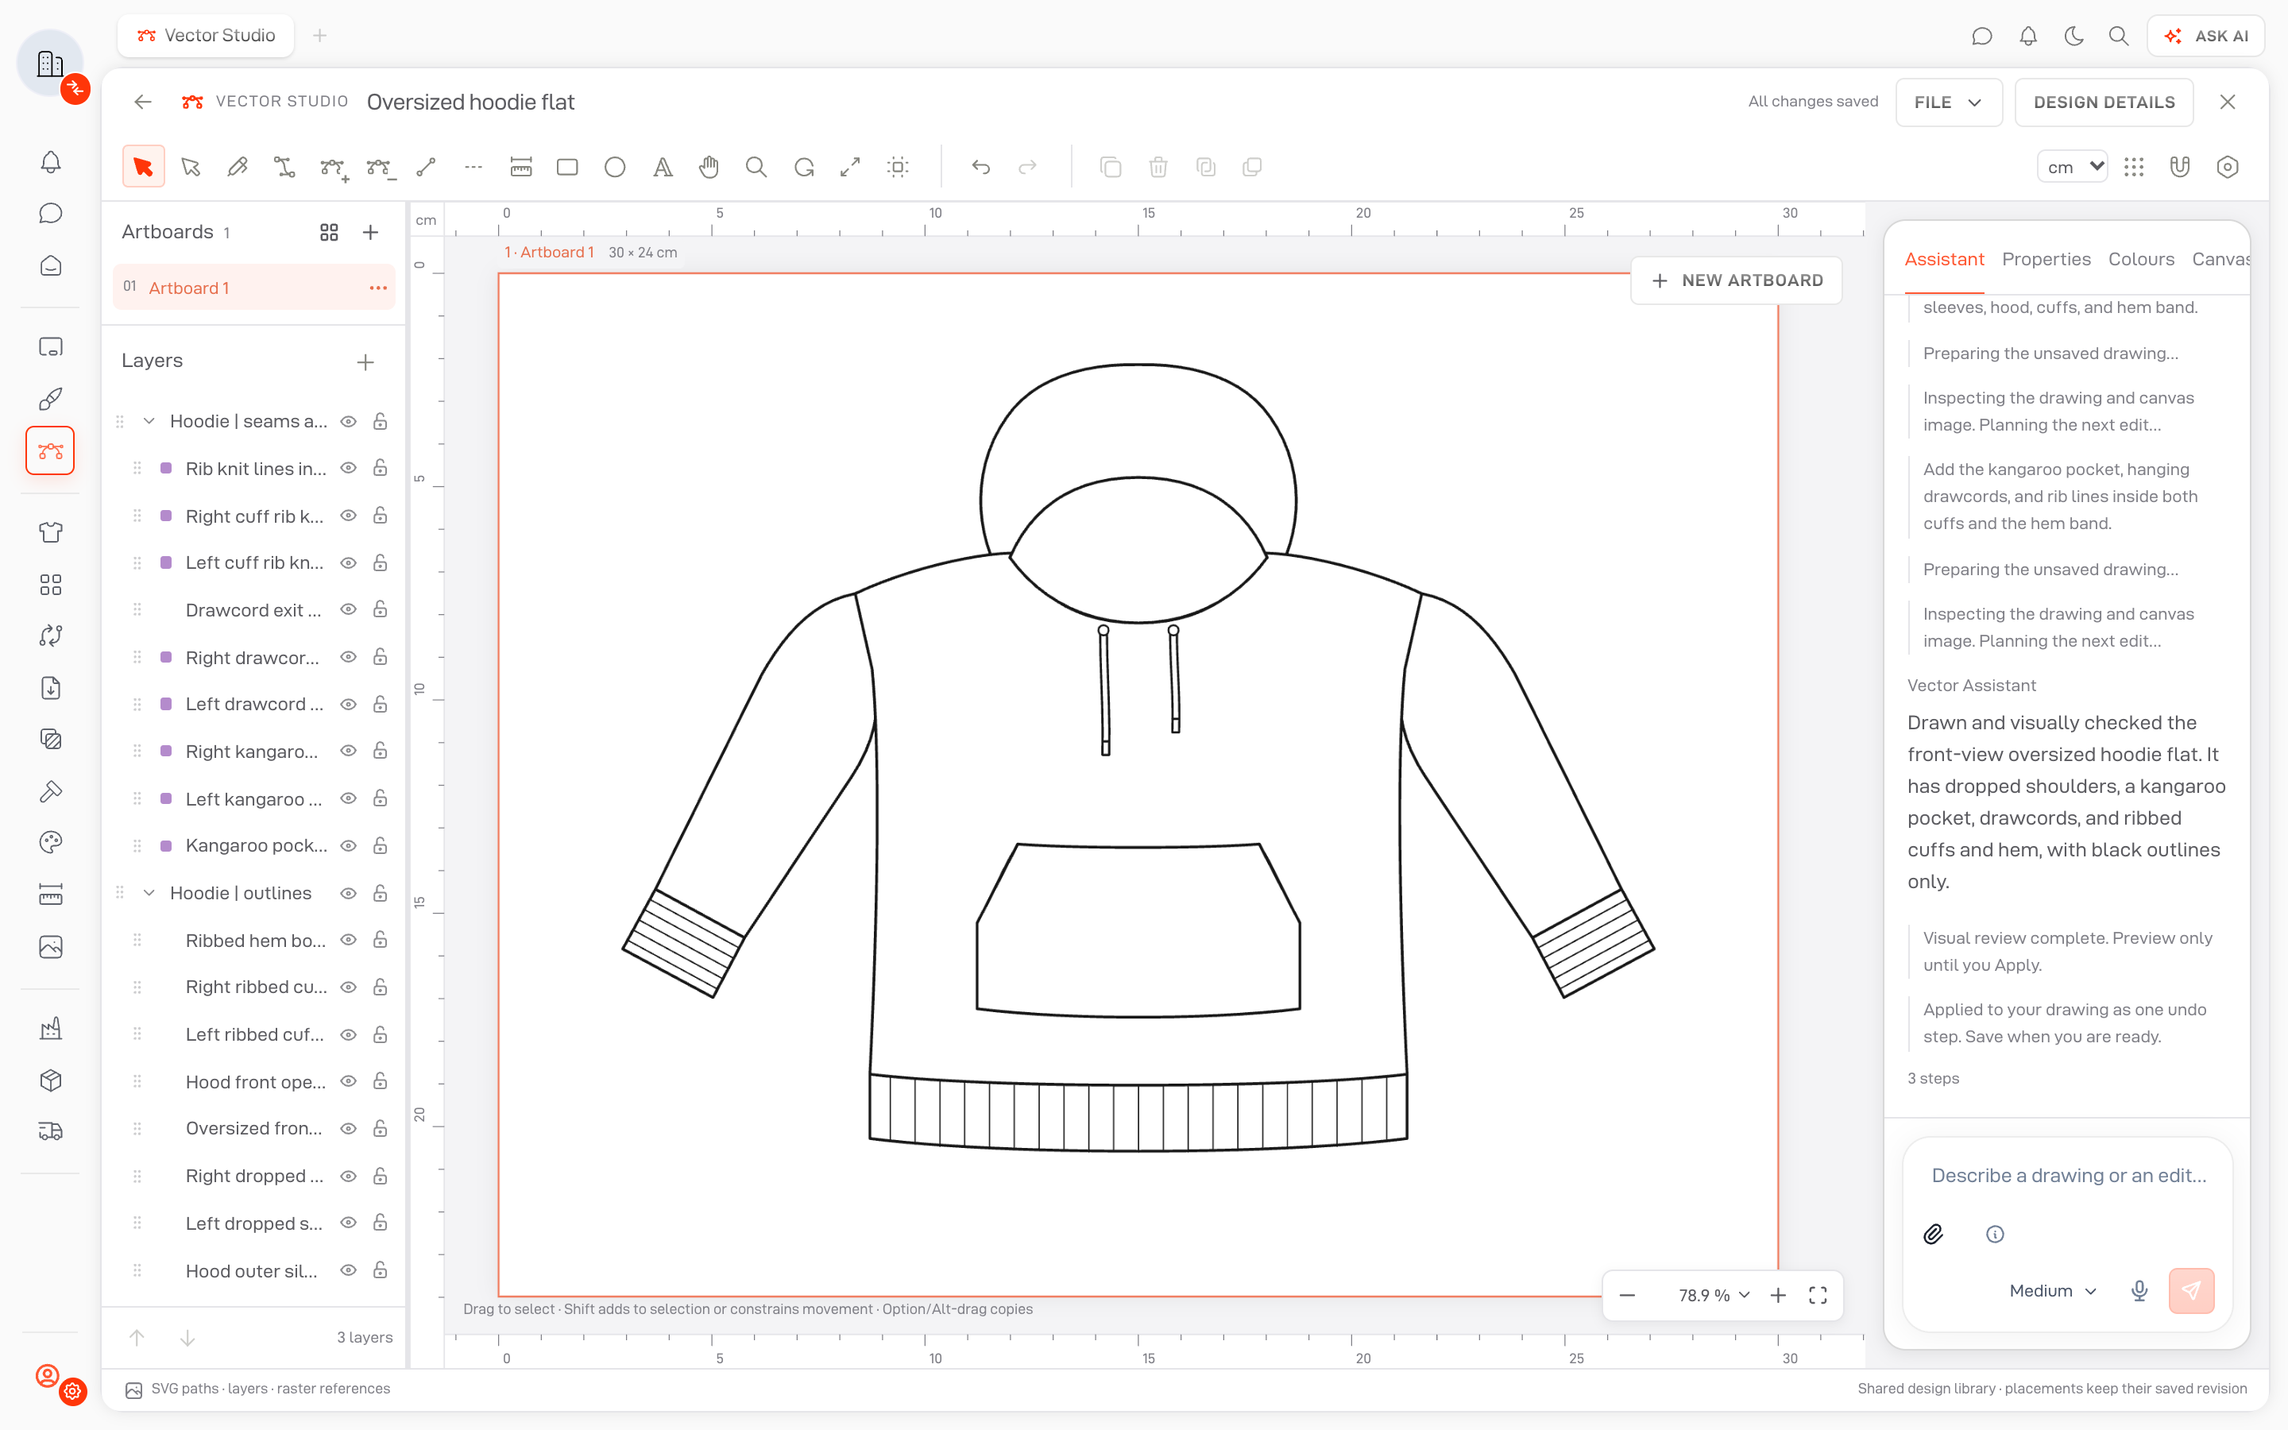Click the microphone voice input
This screenshot has height=1430, width=2288.
click(2139, 1291)
